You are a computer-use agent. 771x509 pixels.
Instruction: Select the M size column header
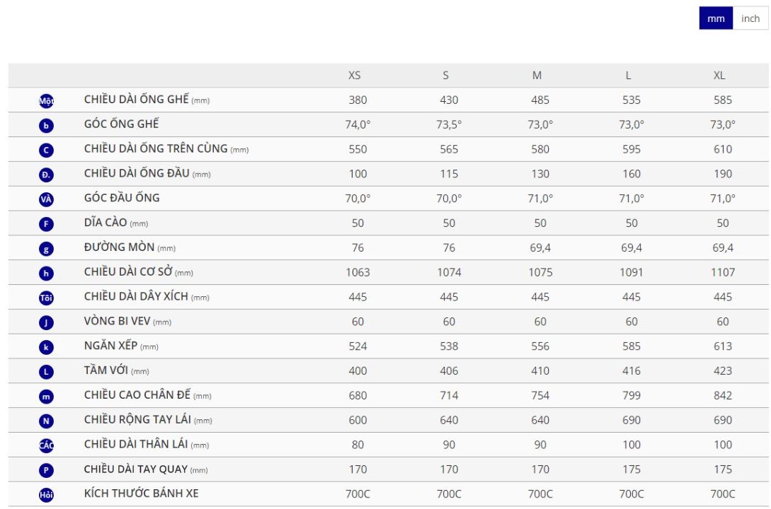pyautogui.click(x=537, y=76)
